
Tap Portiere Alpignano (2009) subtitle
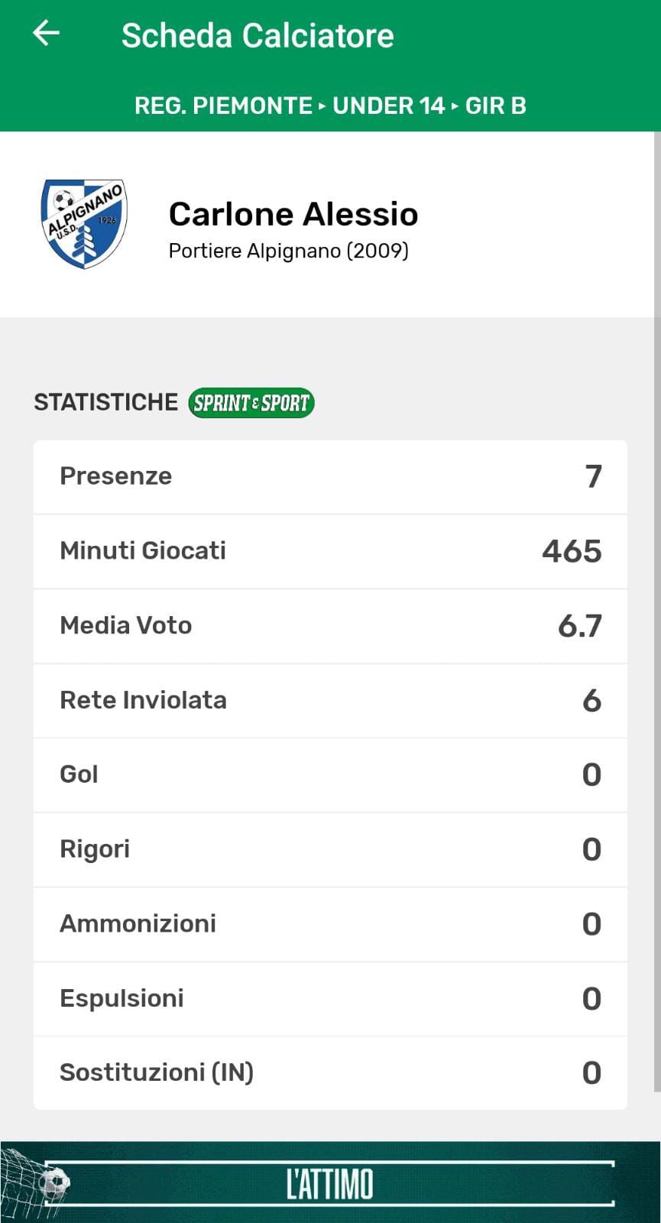click(x=288, y=251)
